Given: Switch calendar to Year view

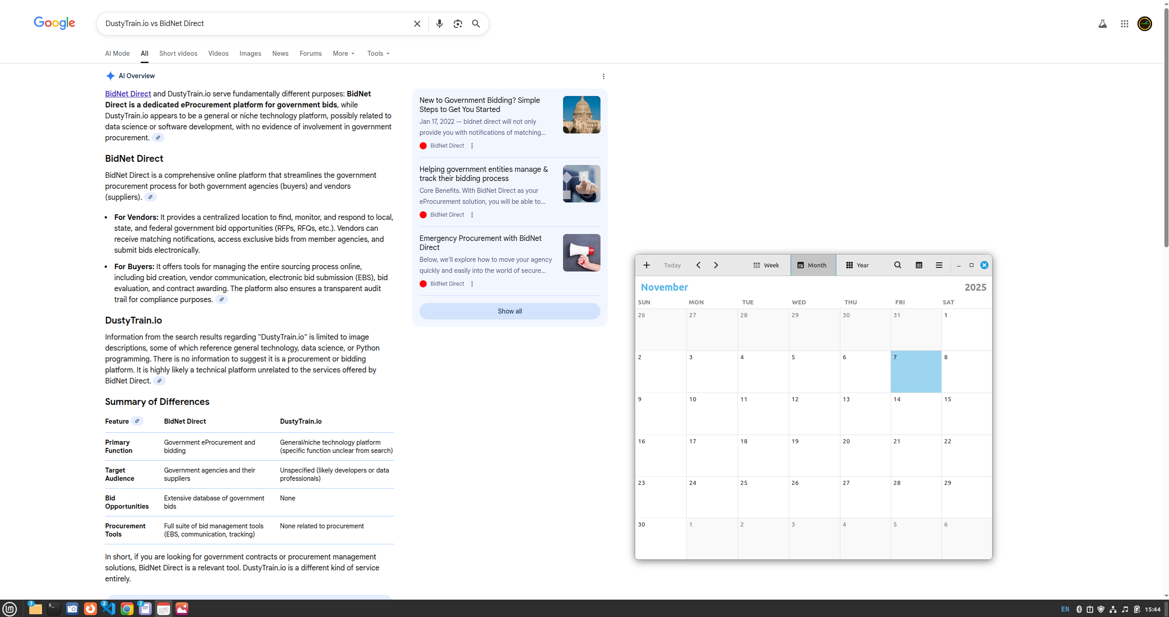Looking at the screenshot, I should click(857, 265).
